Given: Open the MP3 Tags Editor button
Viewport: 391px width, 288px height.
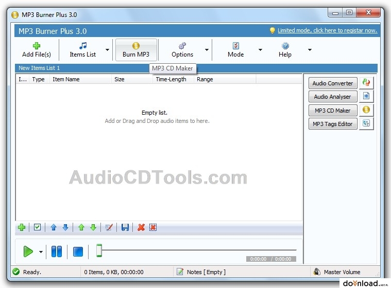Looking at the screenshot, I should (333, 124).
